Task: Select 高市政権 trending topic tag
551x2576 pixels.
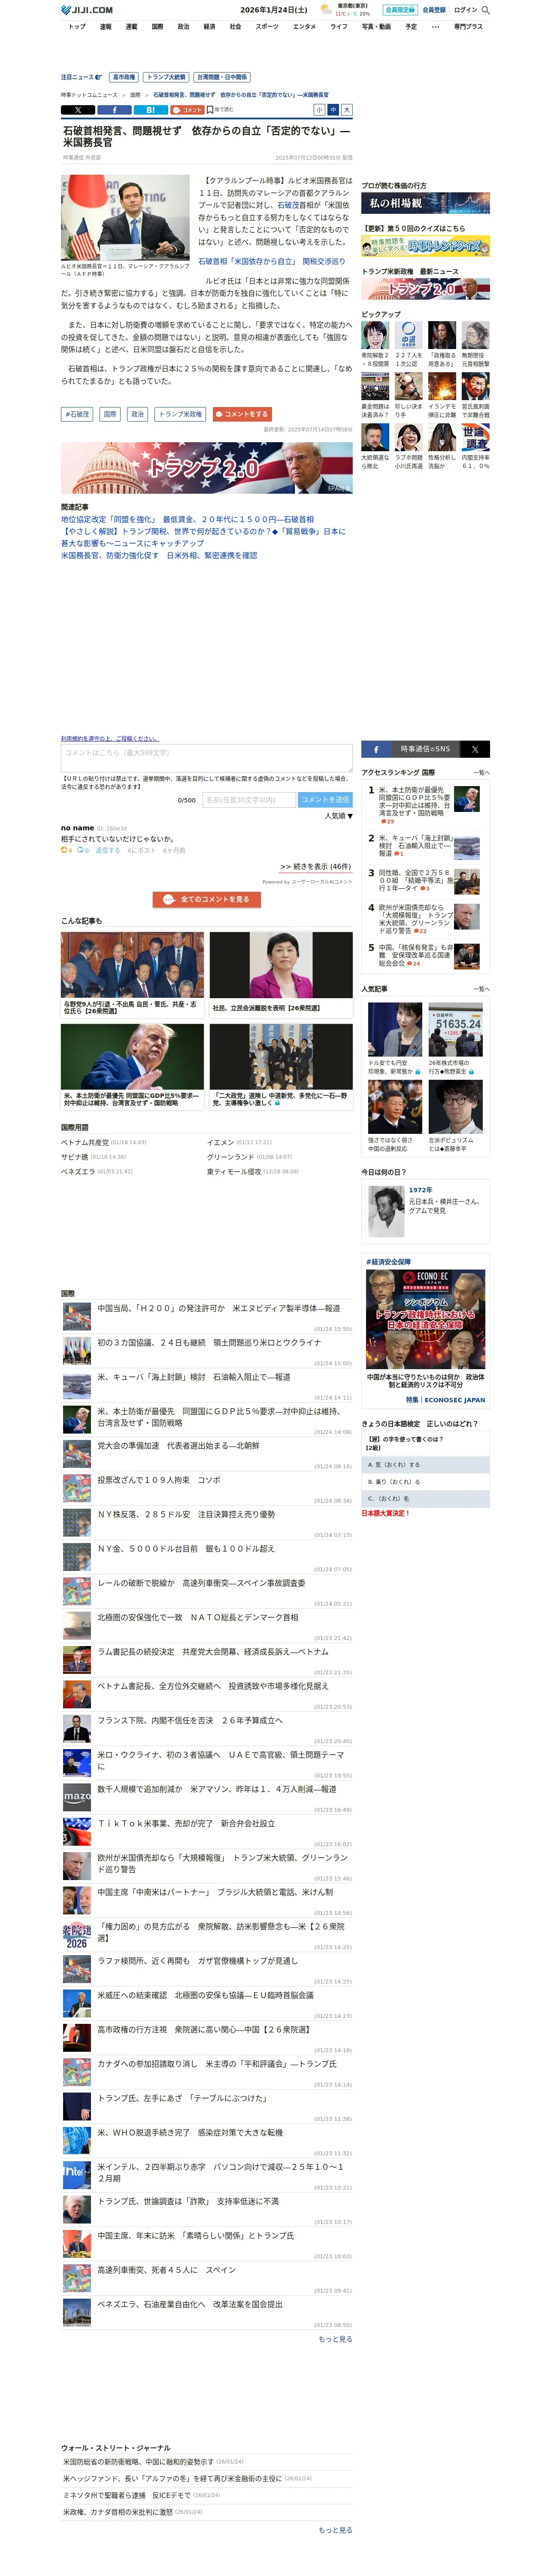Action: [x=124, y=77]
